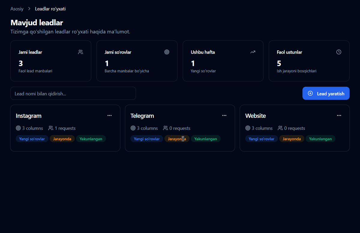Click the columns target icon on Instagram card
Screen dimensions: 360x233
pos(18,128)
